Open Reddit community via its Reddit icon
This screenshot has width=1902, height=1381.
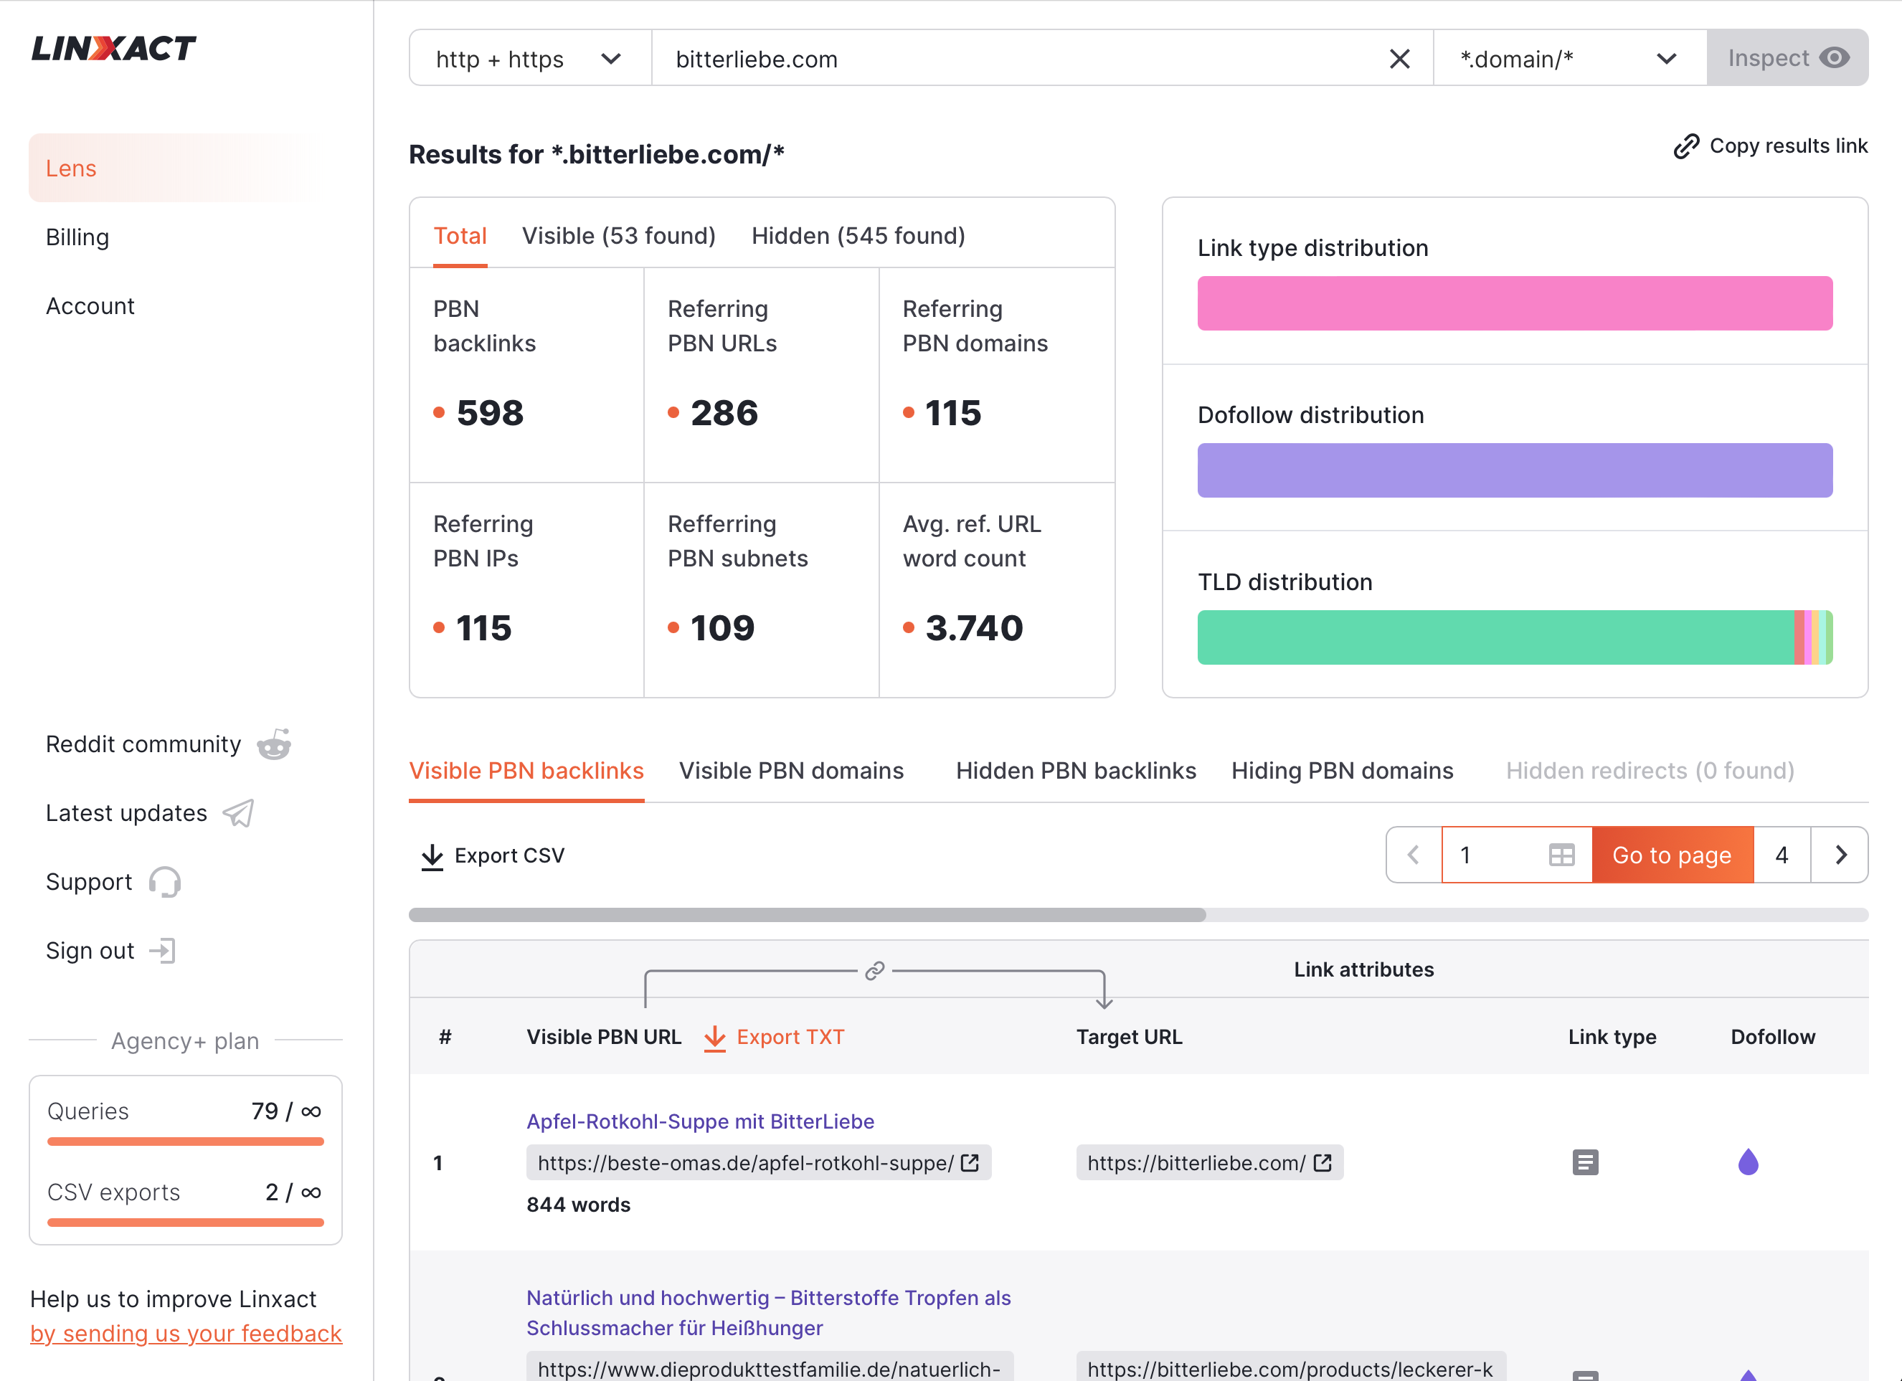[x=273, y=744]
